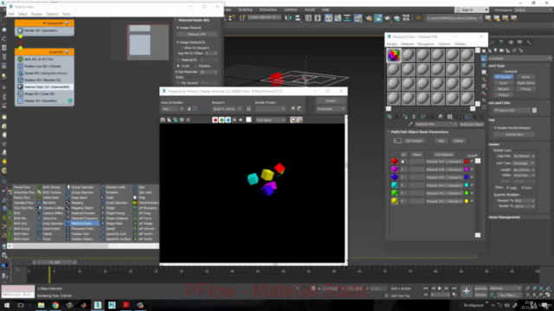This screenshot has height=311, width=554.
Task: Toggle Show In Viewport checkbox
Action: tap(182, 48)
